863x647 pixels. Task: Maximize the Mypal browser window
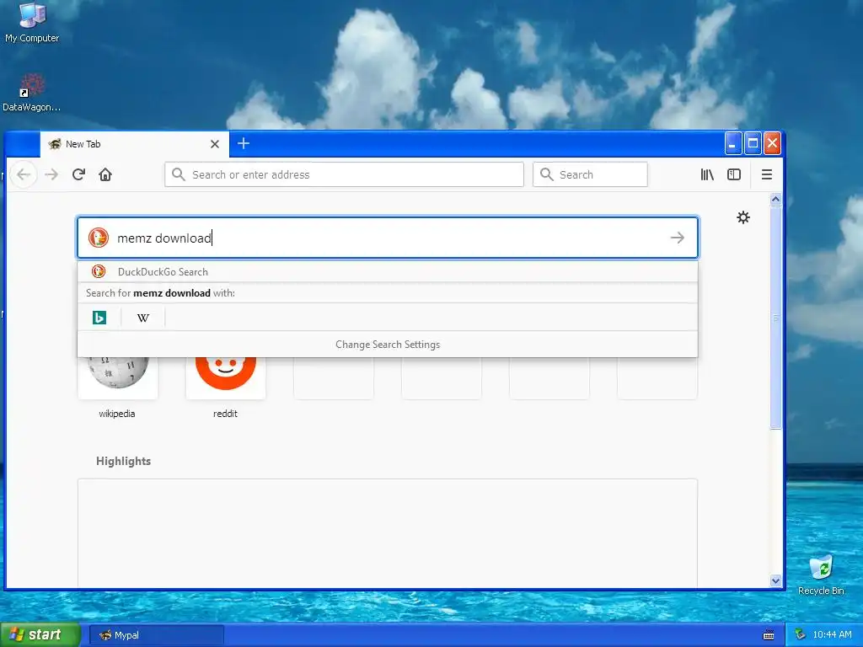(753, 143)
